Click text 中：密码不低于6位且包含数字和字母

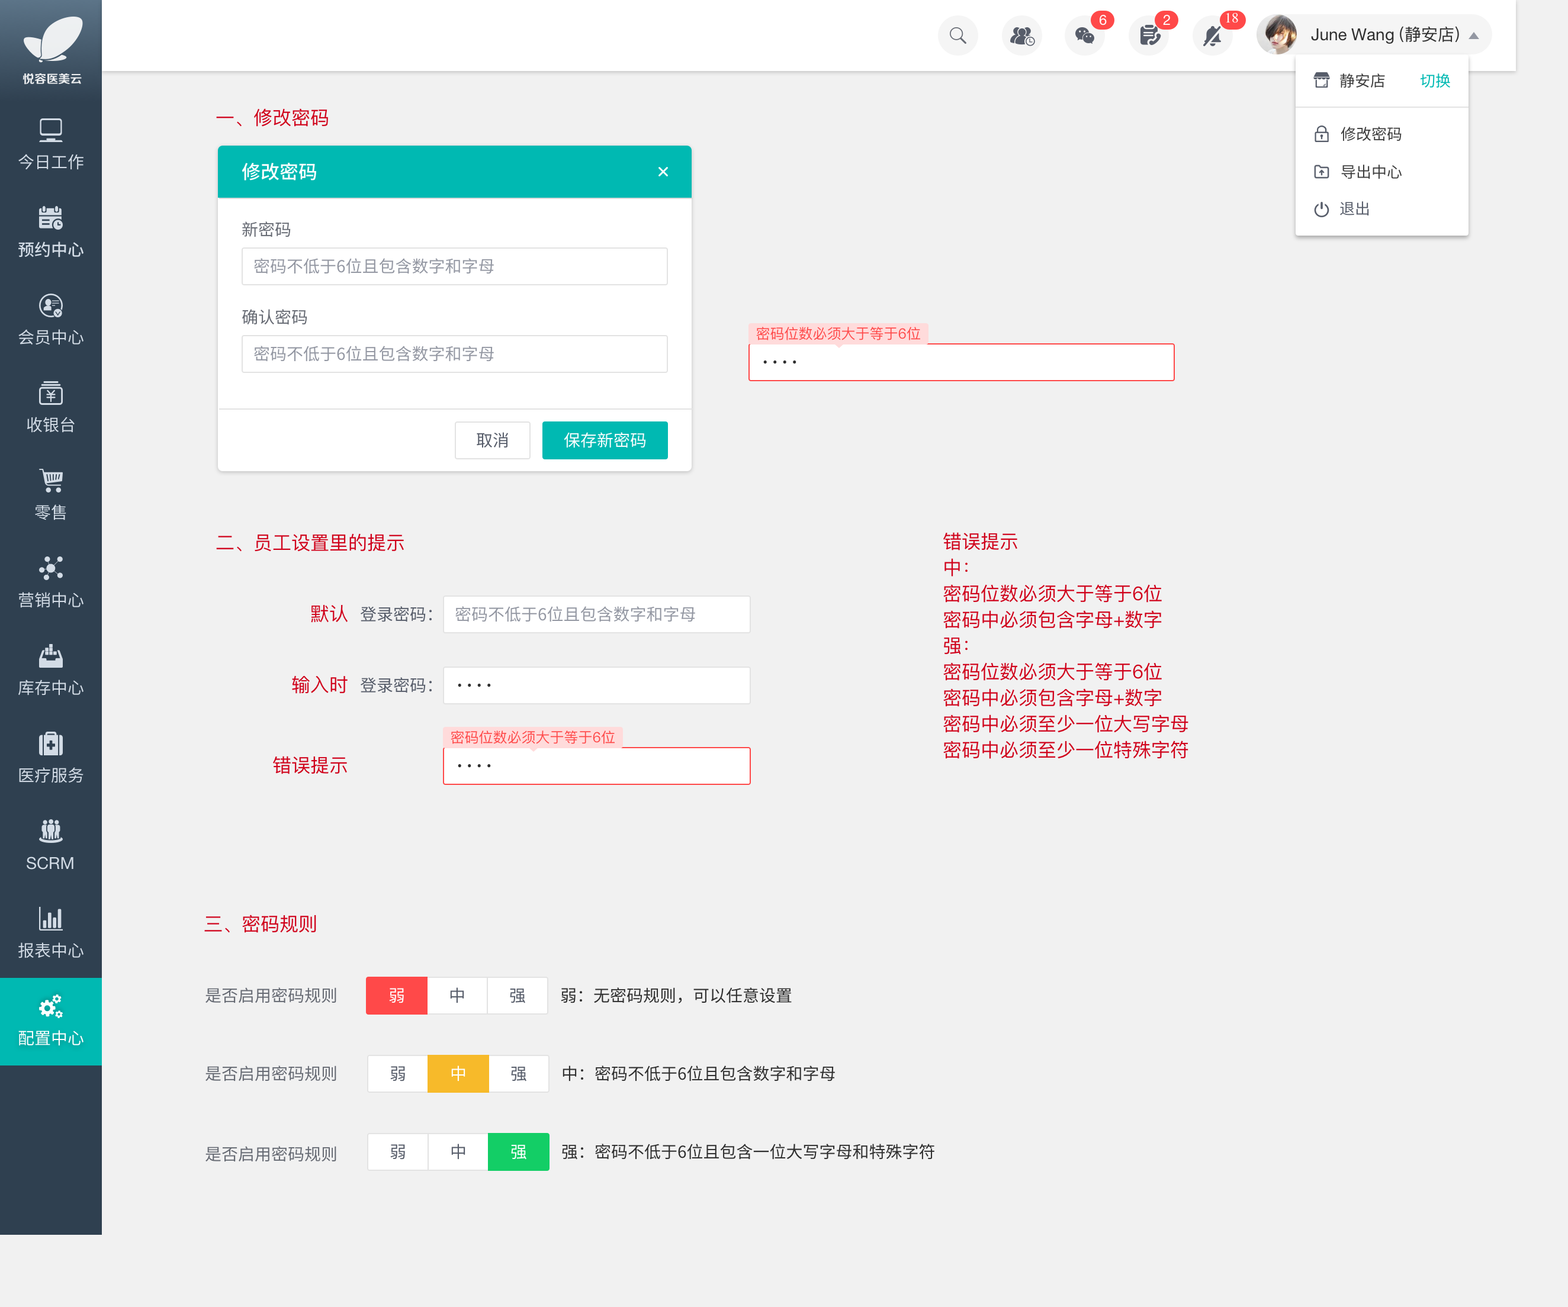click(x=699, y=1073)
